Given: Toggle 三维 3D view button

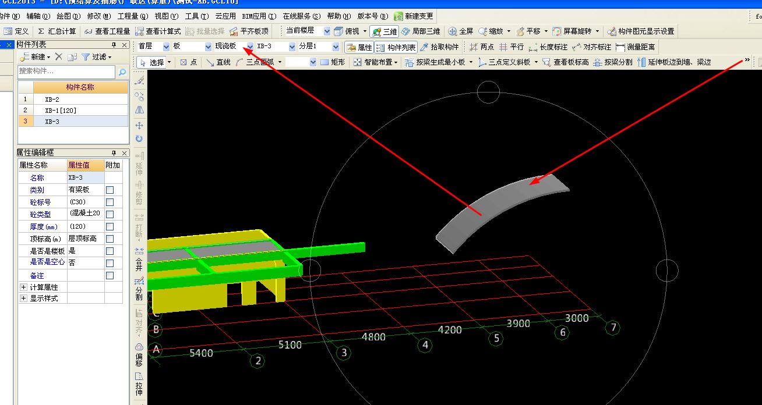Looking at the screenshot, I should [384, 31].
